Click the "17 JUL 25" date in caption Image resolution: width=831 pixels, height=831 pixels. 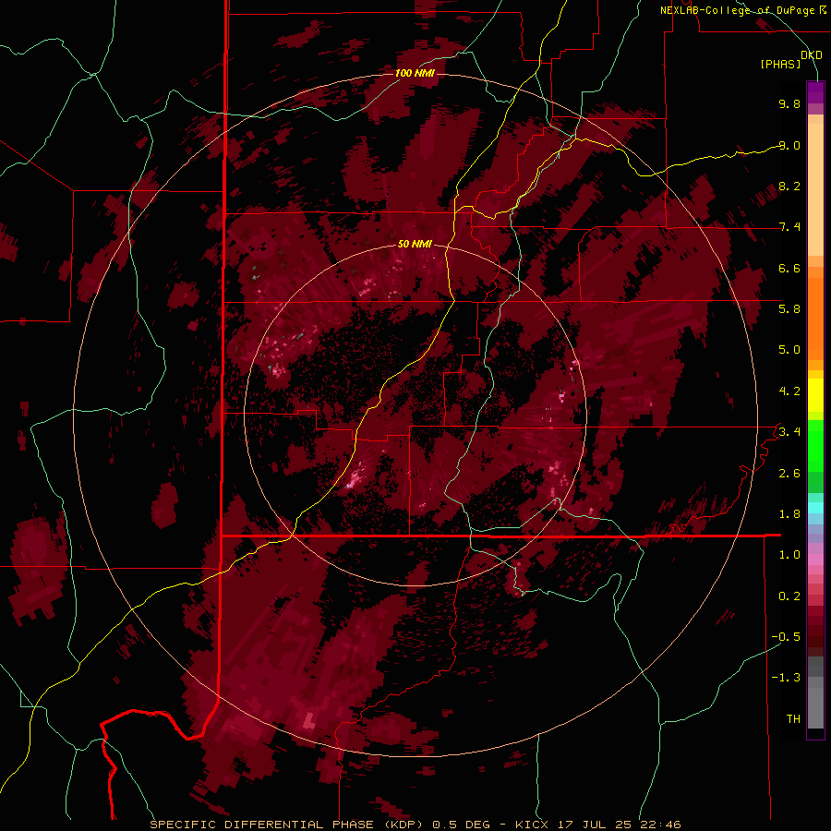click(597, 825)
